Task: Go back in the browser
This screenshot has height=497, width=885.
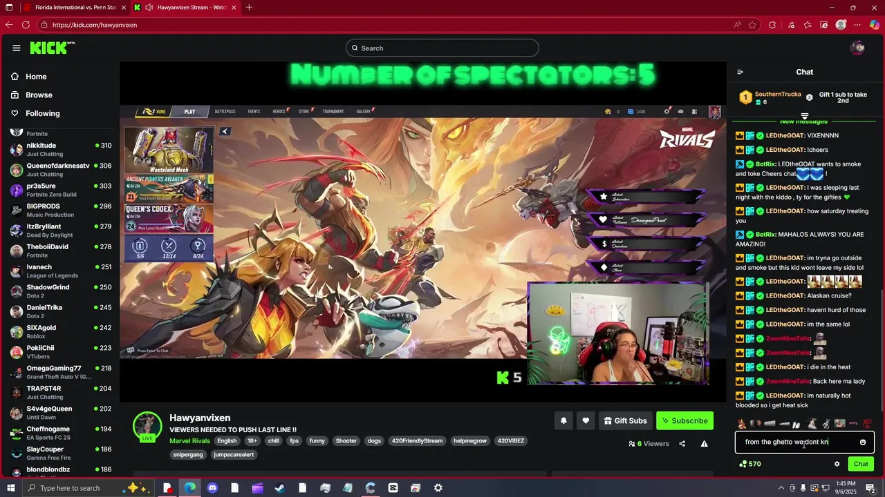Action: pyautogui.click(x=9, y=24)
